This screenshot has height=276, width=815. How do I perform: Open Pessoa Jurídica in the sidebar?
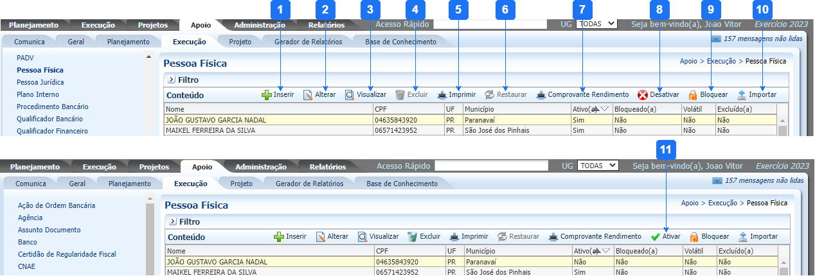(40, 82)
